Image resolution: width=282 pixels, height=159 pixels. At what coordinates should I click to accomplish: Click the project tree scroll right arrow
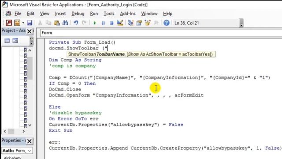[x=23, y=131]
